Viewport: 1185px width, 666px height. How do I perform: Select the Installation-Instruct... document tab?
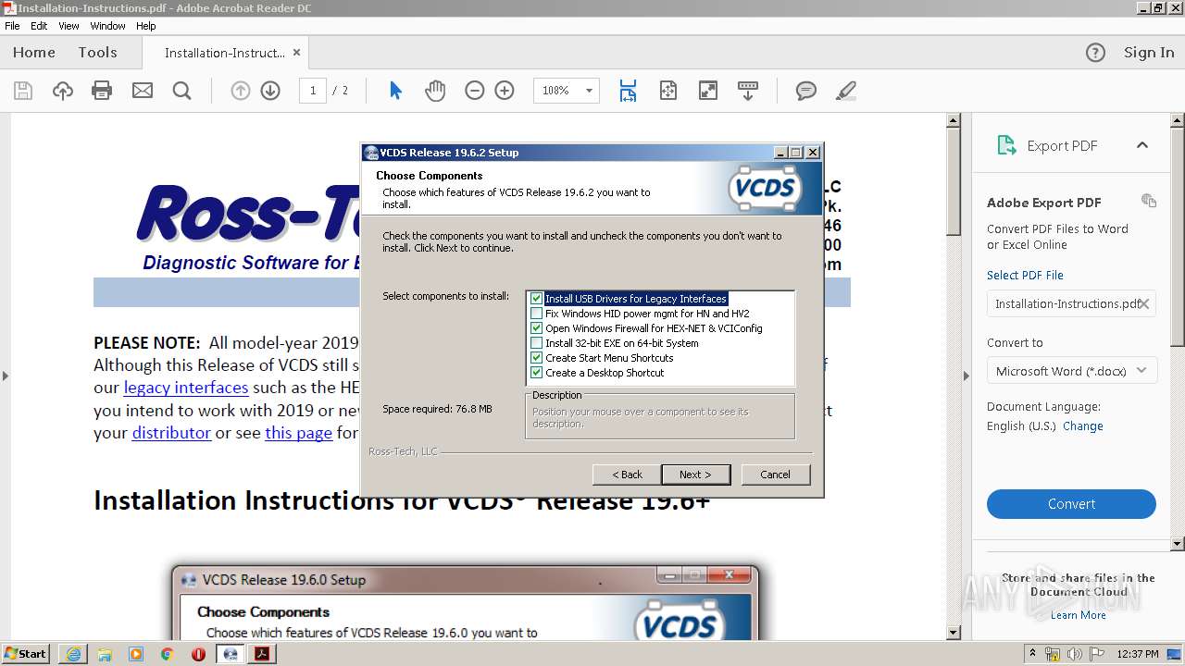click(225, 53)
